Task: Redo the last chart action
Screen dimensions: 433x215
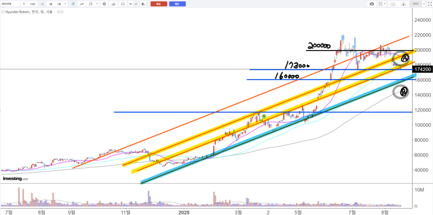Action: point(136,4)
